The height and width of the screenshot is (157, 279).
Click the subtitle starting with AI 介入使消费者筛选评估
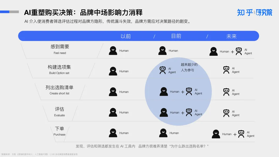coord(107,21)
